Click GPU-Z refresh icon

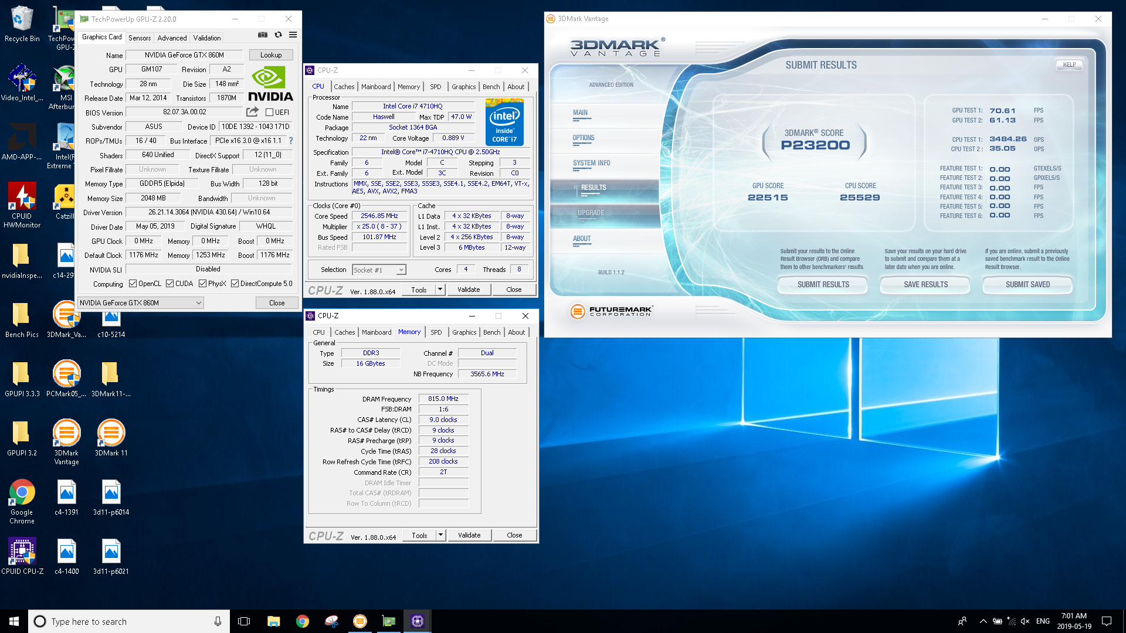click(278, 35)
